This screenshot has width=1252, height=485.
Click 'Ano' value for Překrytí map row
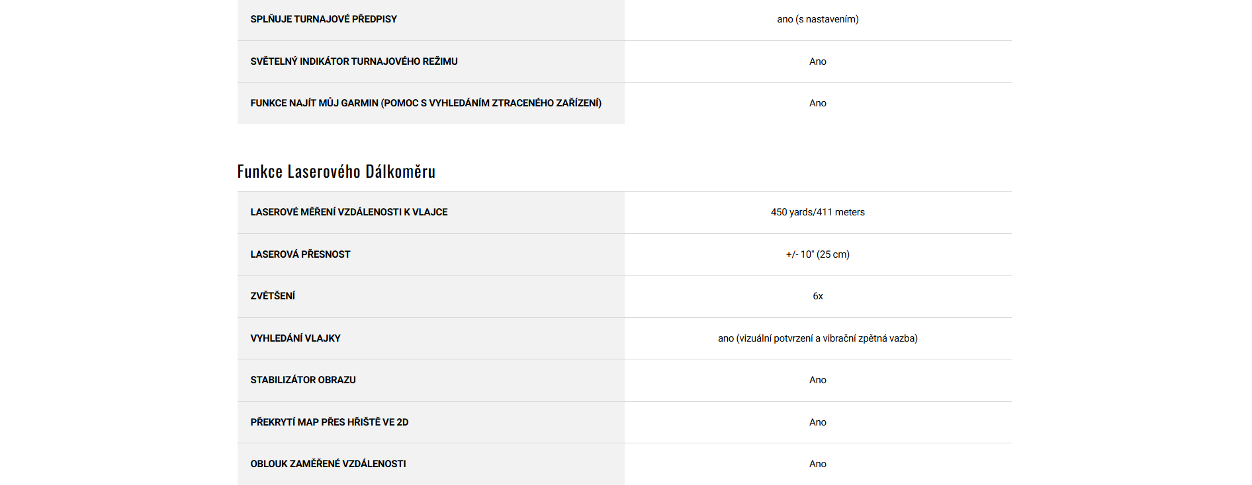point(817,422)
